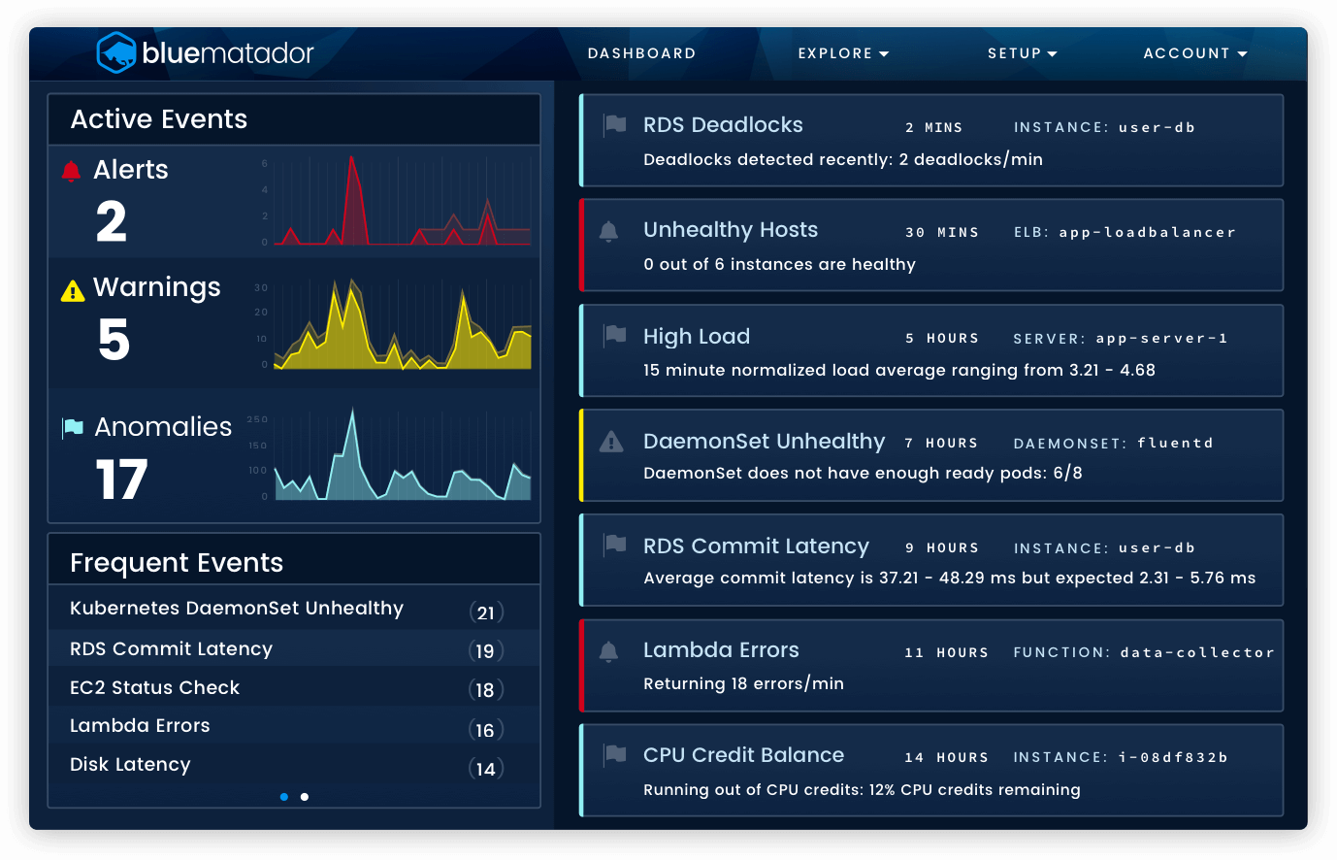This screenshot has width=1337, height=860.
Task: Click the red bell icon beside Alerts
Action: (x=71, y=171)
